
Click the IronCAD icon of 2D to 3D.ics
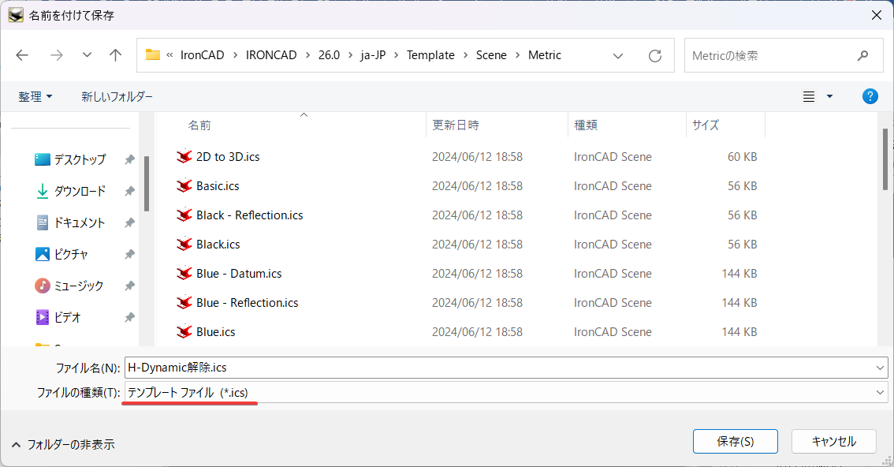pyautogui.click(x=184, y=157)
